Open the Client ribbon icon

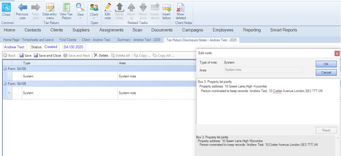[x=94, y=7]
